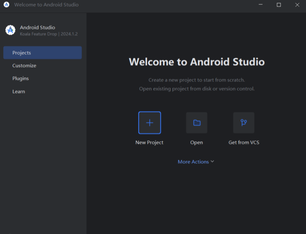The height and width of the screenshot is (234, 306).
Task: Click the Welcome to Android Studio heading
Action: pos(196,62)
